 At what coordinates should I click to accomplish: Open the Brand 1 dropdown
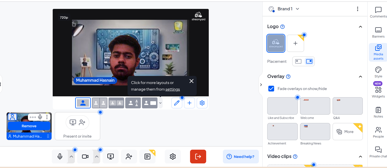[284, 9]
